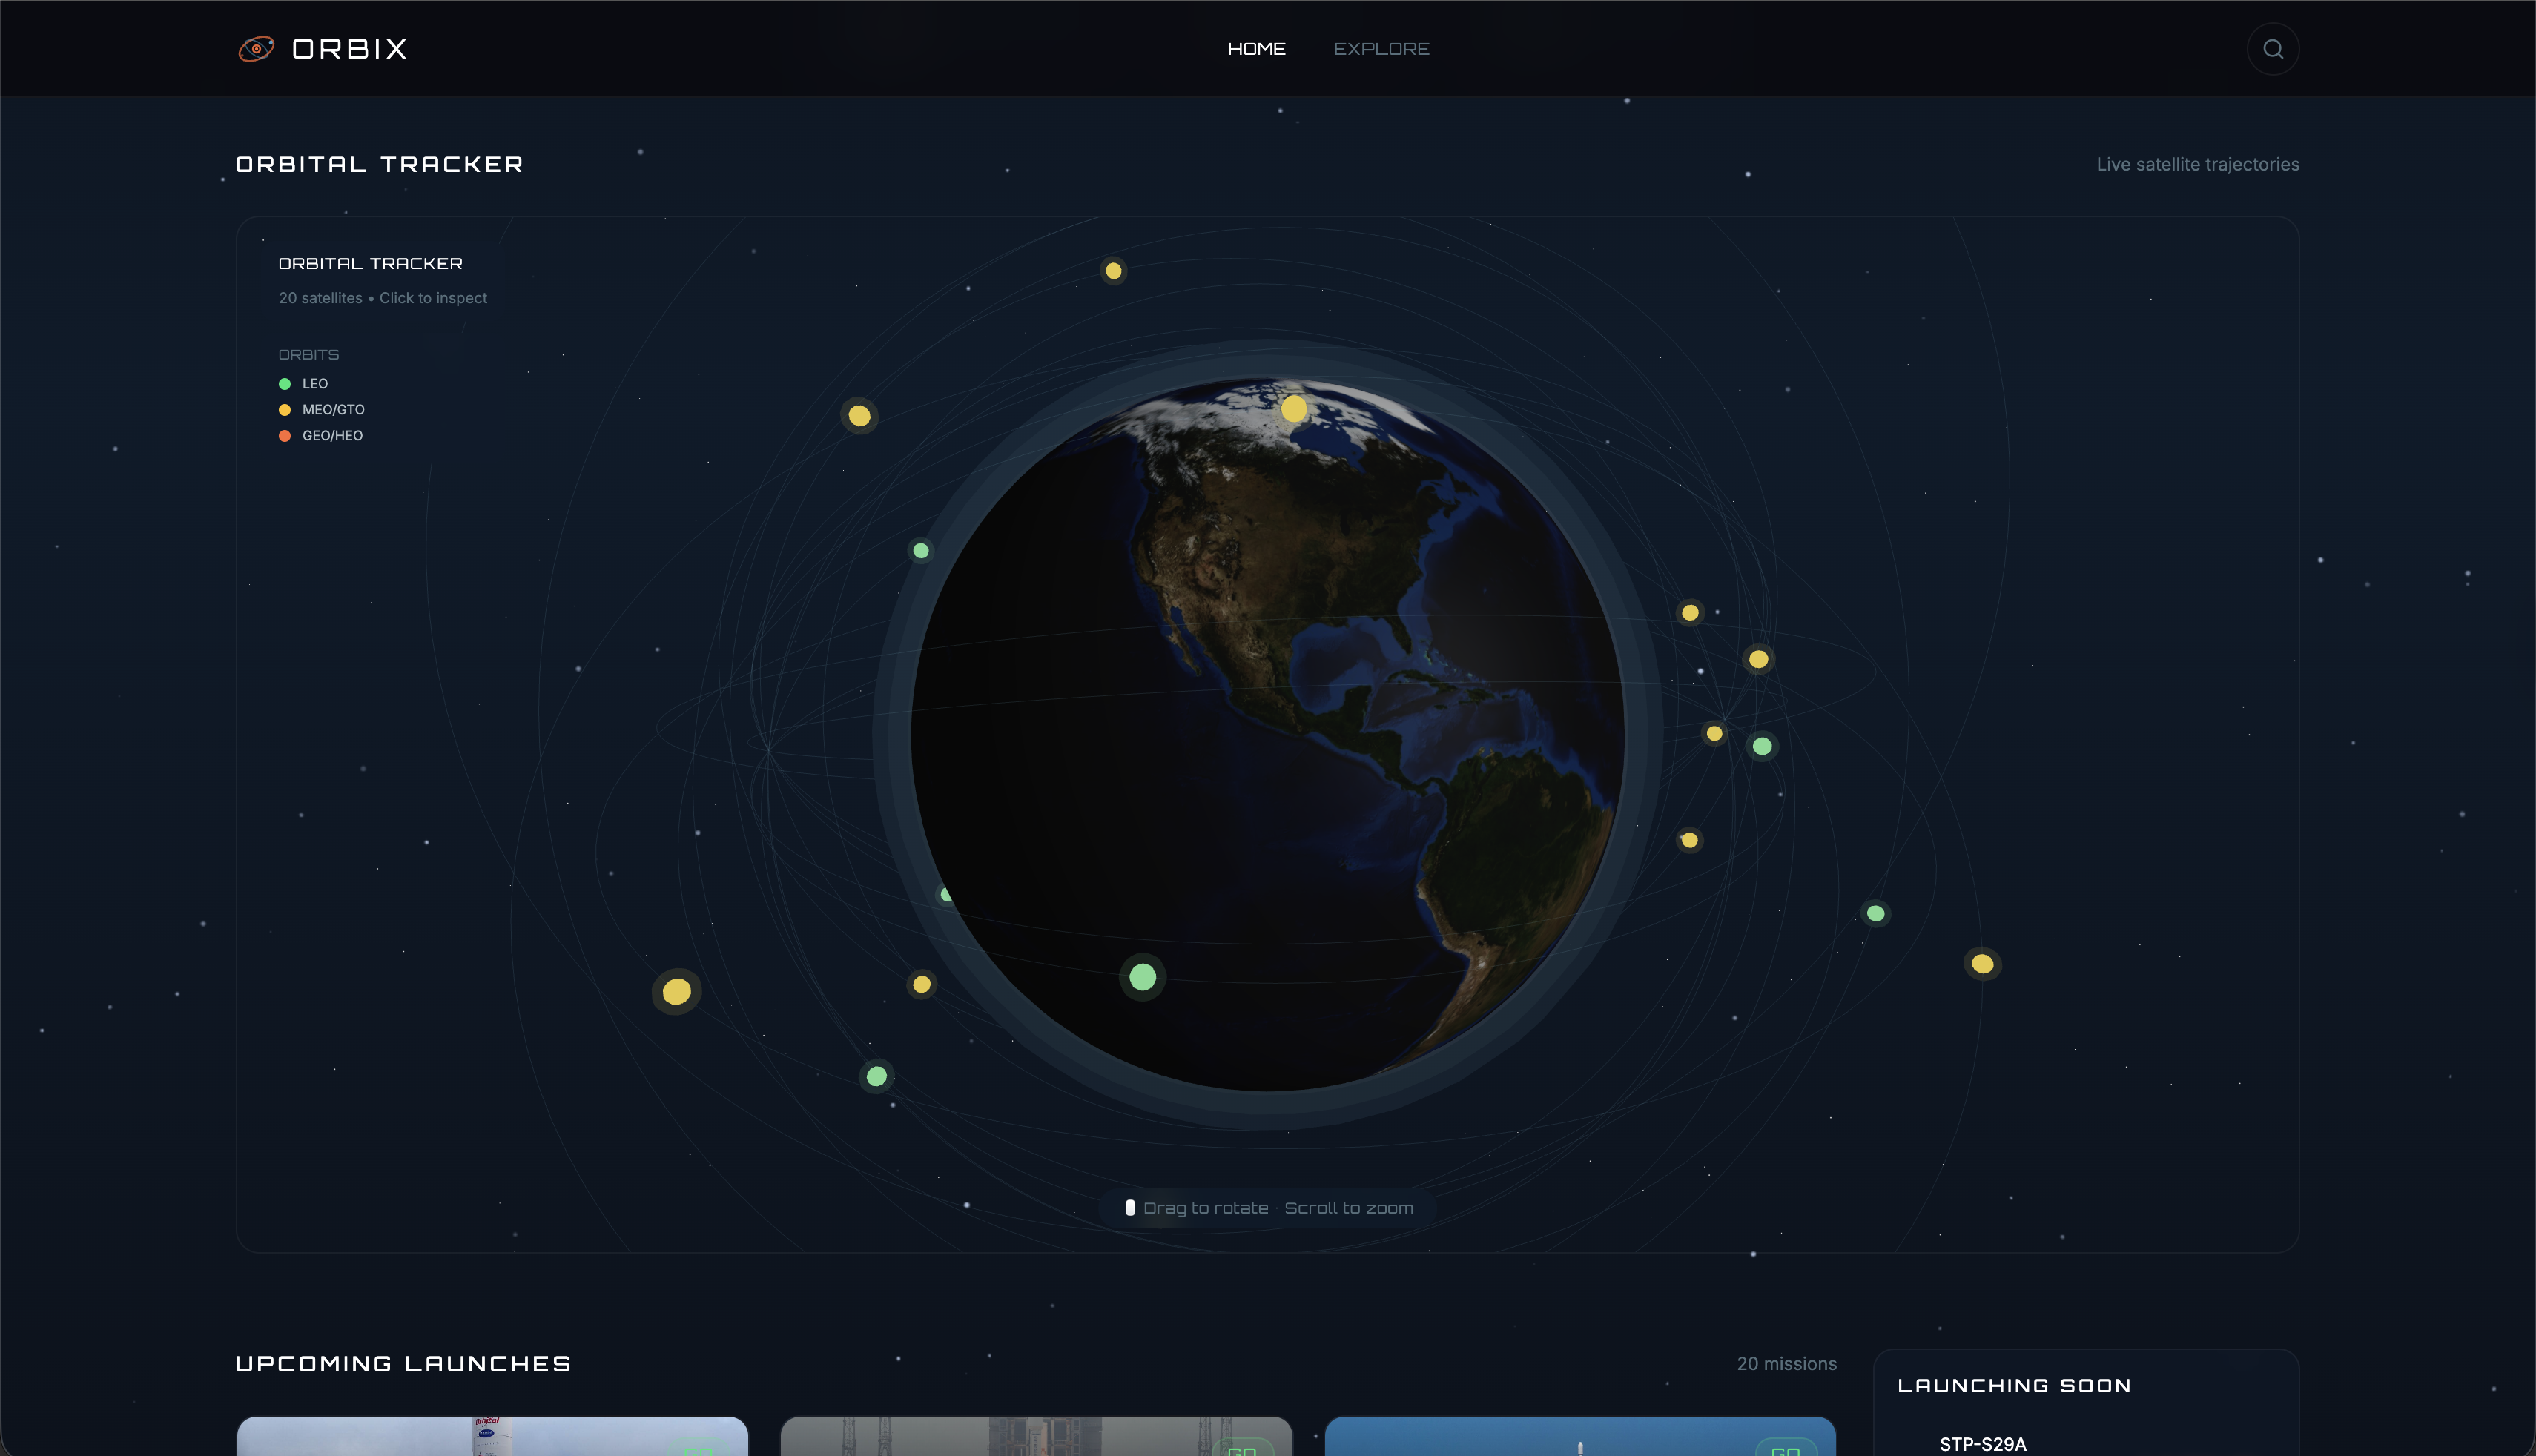Click the large yellow satellite at lower left
The width and height of the screenshot is (2536, 1456).
[x=677, y=992]
